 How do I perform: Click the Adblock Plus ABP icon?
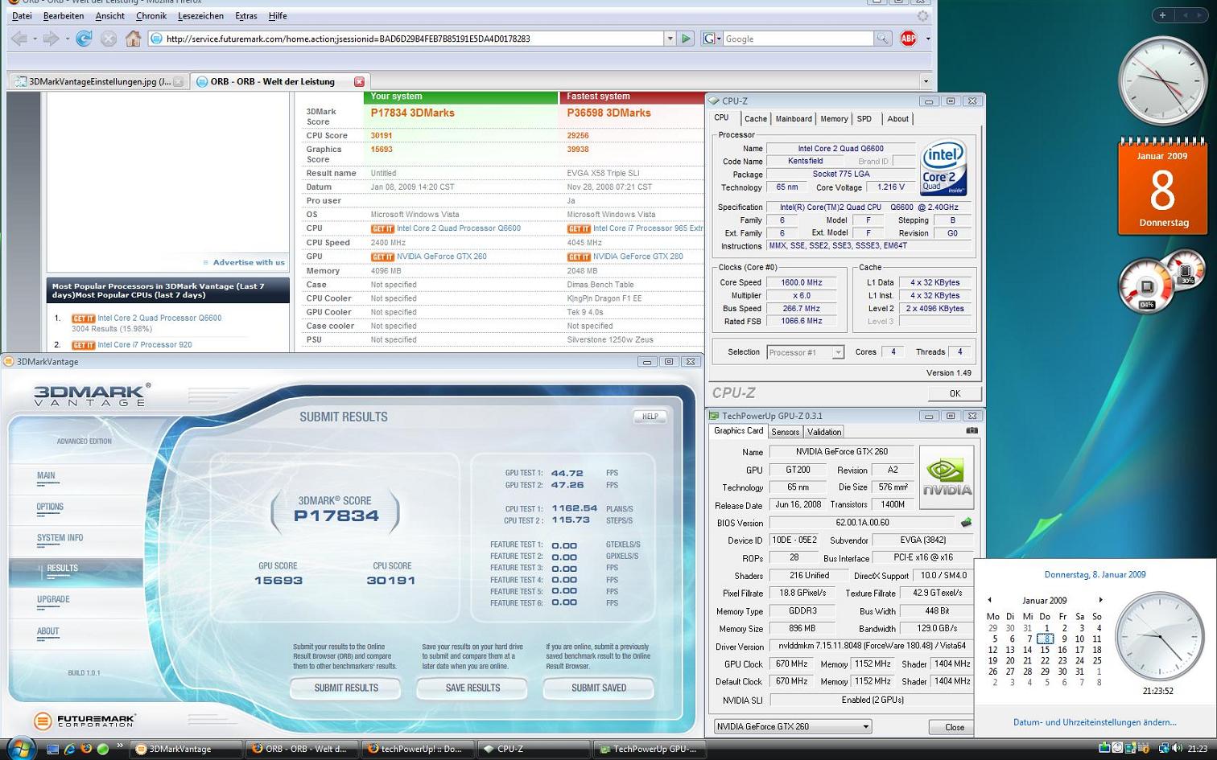click(x=908, y=39)
